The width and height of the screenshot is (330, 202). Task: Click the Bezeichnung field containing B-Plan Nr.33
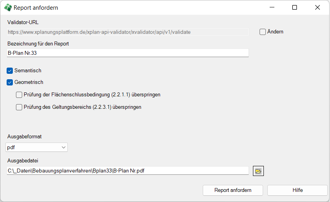(128, 53)
